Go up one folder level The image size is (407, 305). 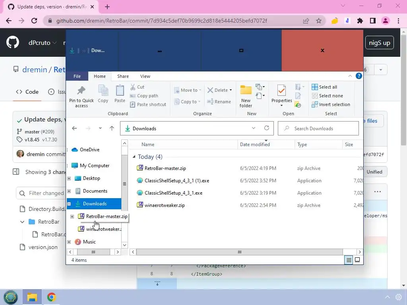click(x=112, y=128)
